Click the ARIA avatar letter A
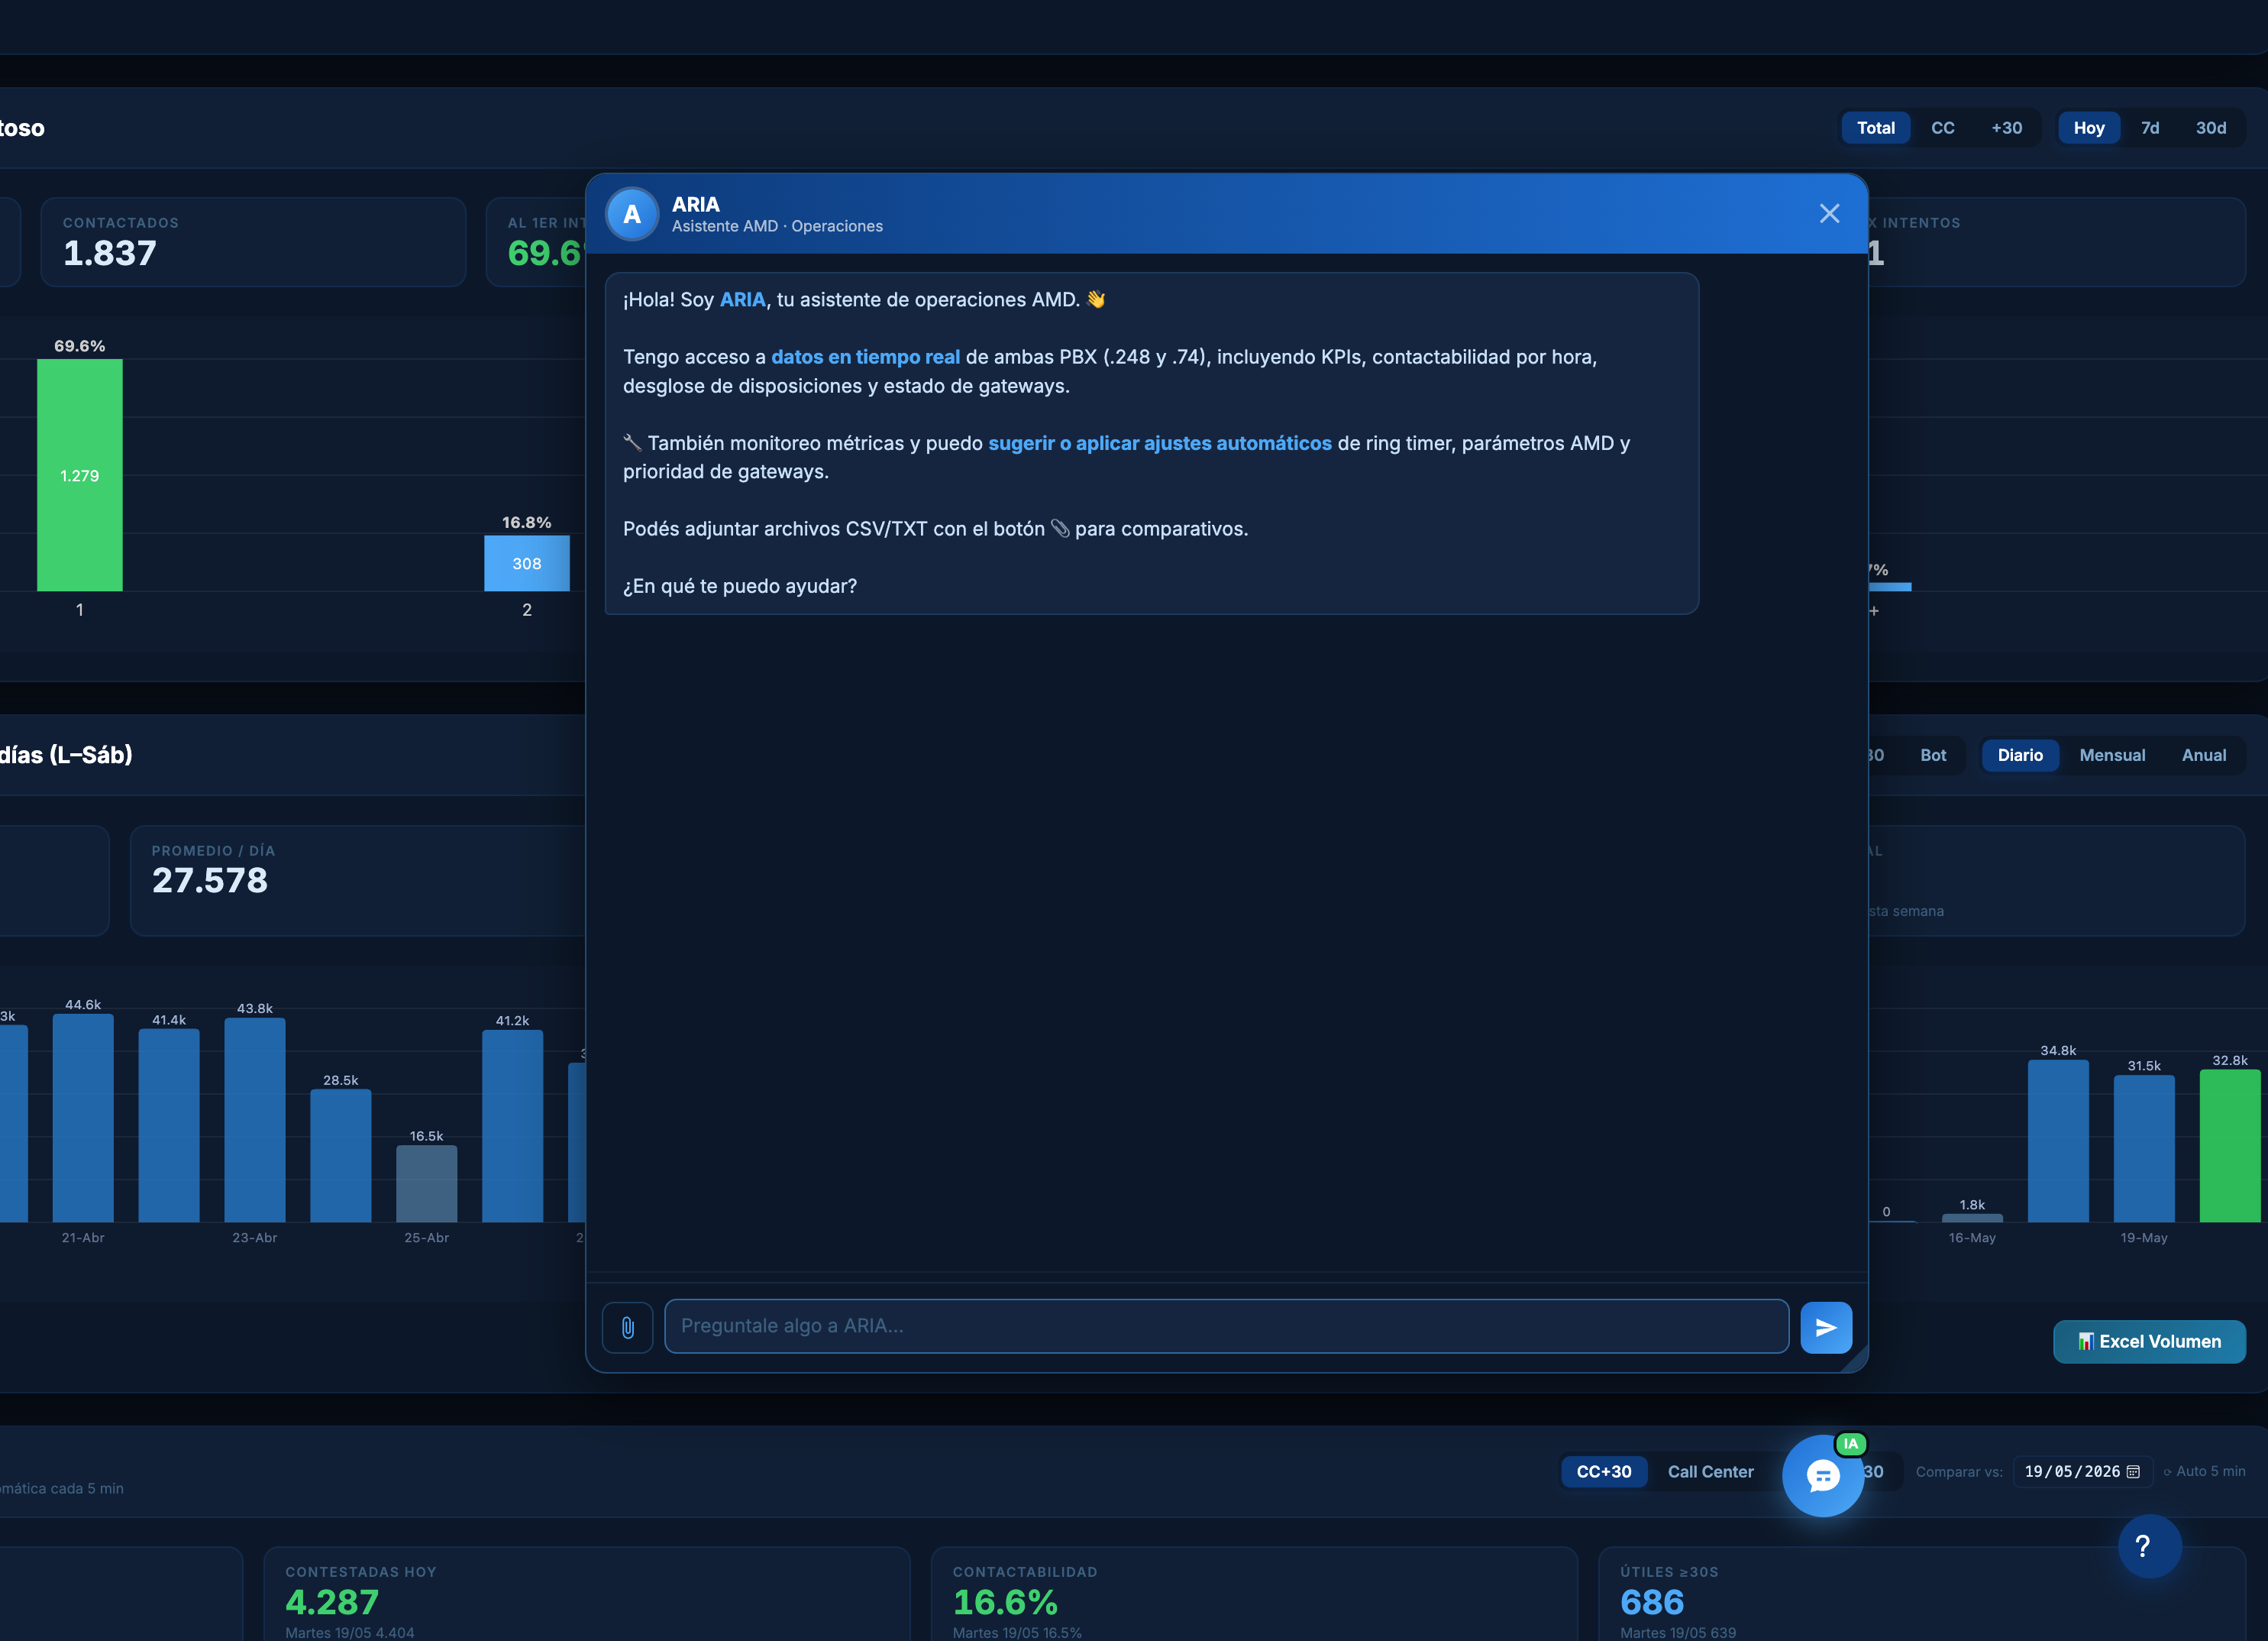Image resolution: width=2268 pixels, height=1641 pixels. (x=632, y=213)
